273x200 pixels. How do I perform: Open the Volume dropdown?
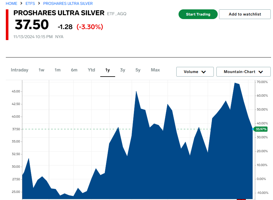tap(195, 72)
